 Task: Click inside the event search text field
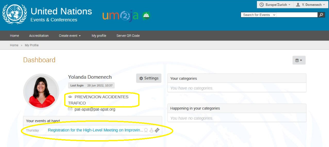click(x=297, y=15)
